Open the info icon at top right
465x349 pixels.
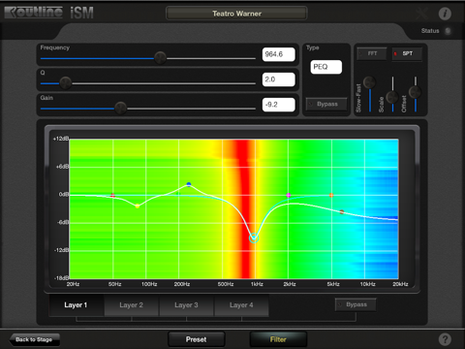(x=445, y=14)
